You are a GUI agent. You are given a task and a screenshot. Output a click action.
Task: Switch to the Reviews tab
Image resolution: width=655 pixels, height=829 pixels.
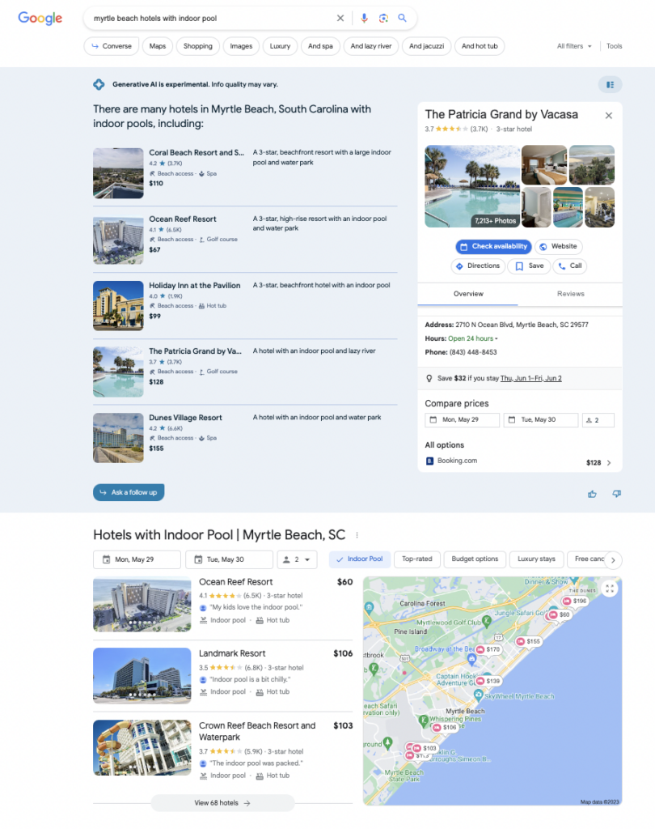click(x=570, y=294)
